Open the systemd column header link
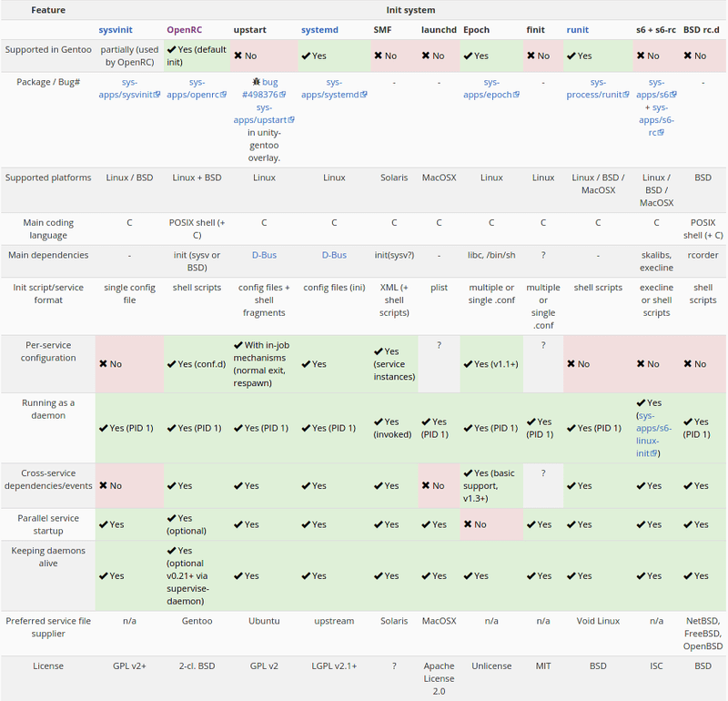 tap(319, 30)
